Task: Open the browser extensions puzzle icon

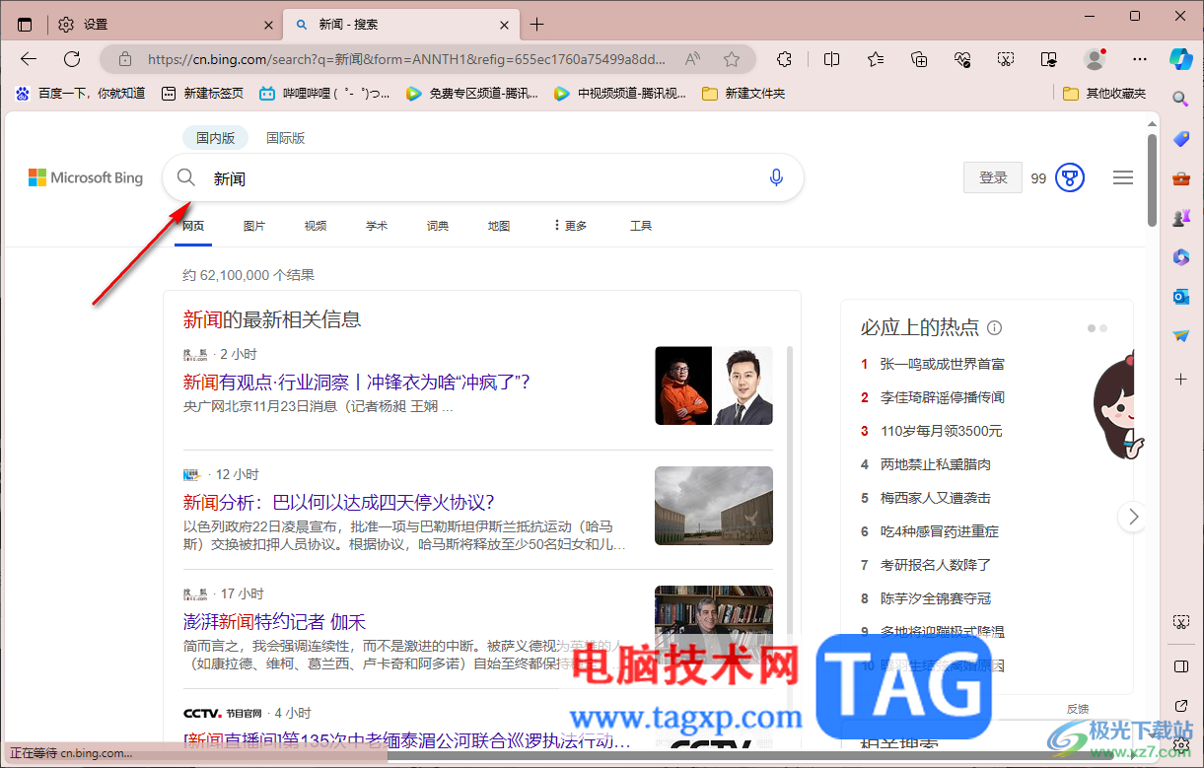Action: point(785,59)
